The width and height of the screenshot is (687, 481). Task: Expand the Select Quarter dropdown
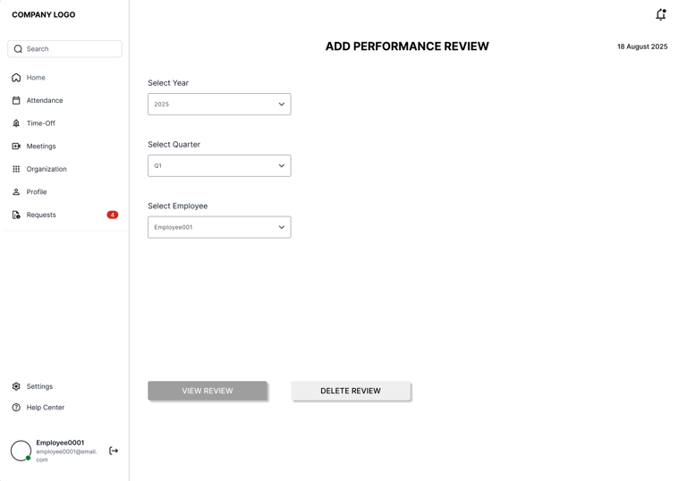tap(219, 165)
